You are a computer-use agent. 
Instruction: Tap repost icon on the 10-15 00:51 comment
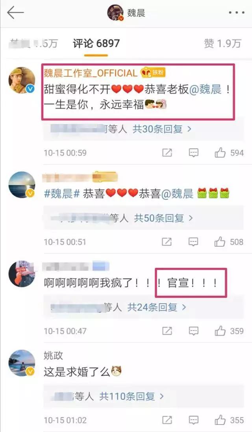(167, 242)
